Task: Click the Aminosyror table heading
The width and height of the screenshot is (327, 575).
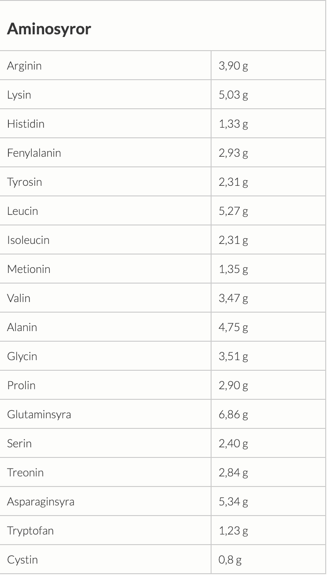Action: [49, 29]
